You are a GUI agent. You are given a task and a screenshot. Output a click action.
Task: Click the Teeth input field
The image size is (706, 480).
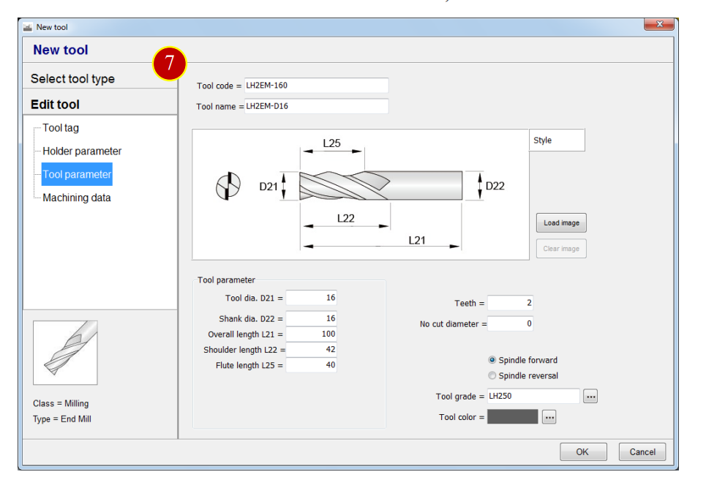[510, 303]
